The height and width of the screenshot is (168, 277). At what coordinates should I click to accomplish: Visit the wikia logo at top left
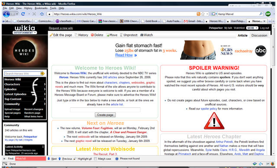pos(25,28)
